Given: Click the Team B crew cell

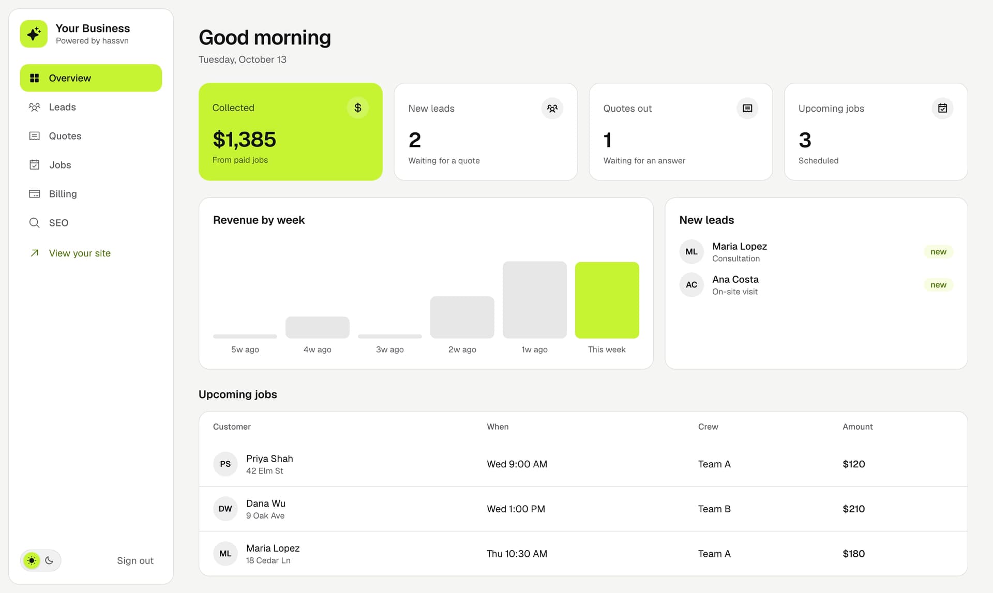Looking at the screenshot, I should [714, 509].
